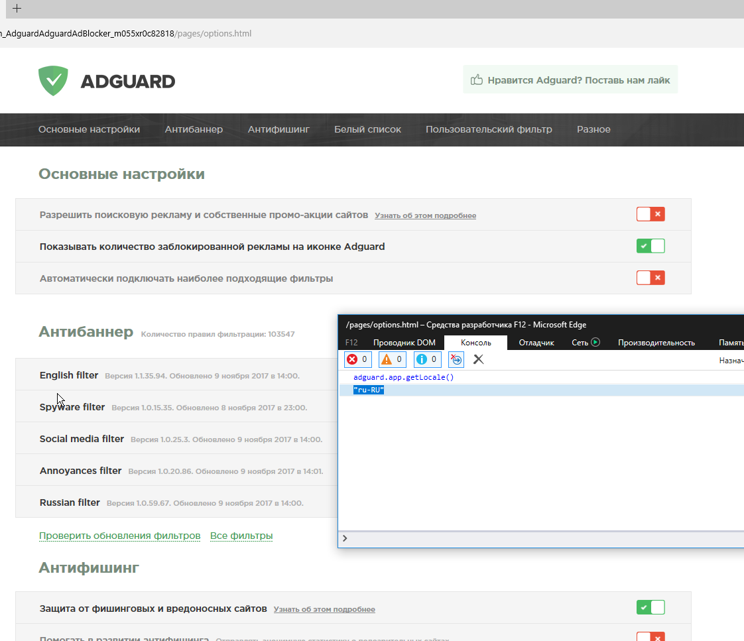Click the Проверить обновления фильтров link
The height and width of the screenshot is (641, 744).
119,535
